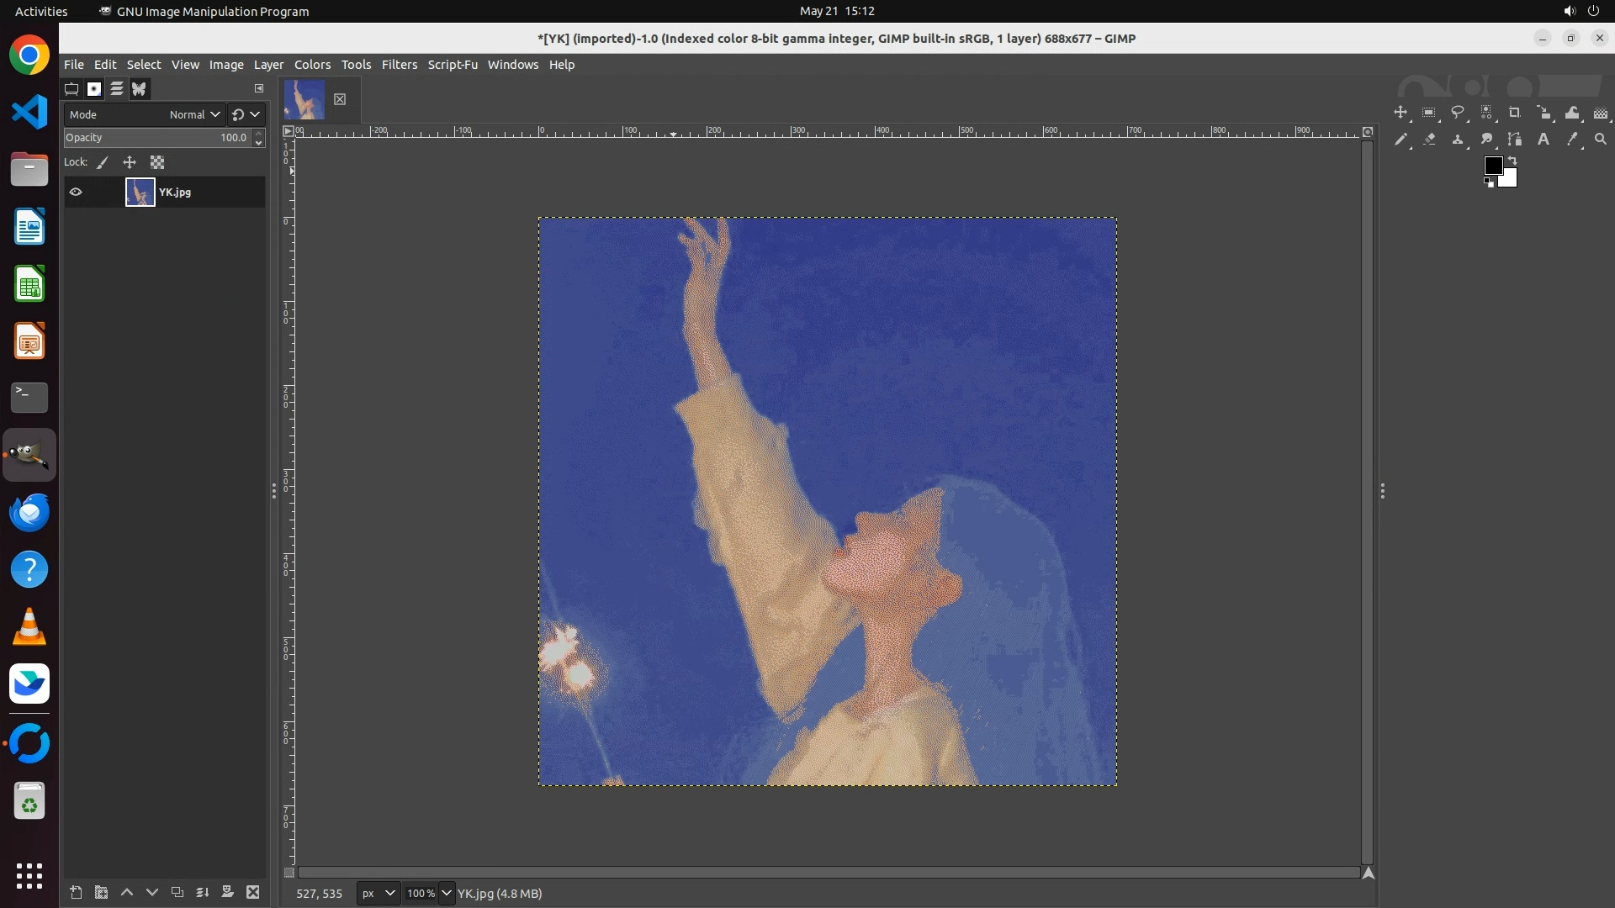Image resolution: width=1615 pixels, height=908 pixels.
Task: Select the Crop tool
Action: [x=1515, y=113]
